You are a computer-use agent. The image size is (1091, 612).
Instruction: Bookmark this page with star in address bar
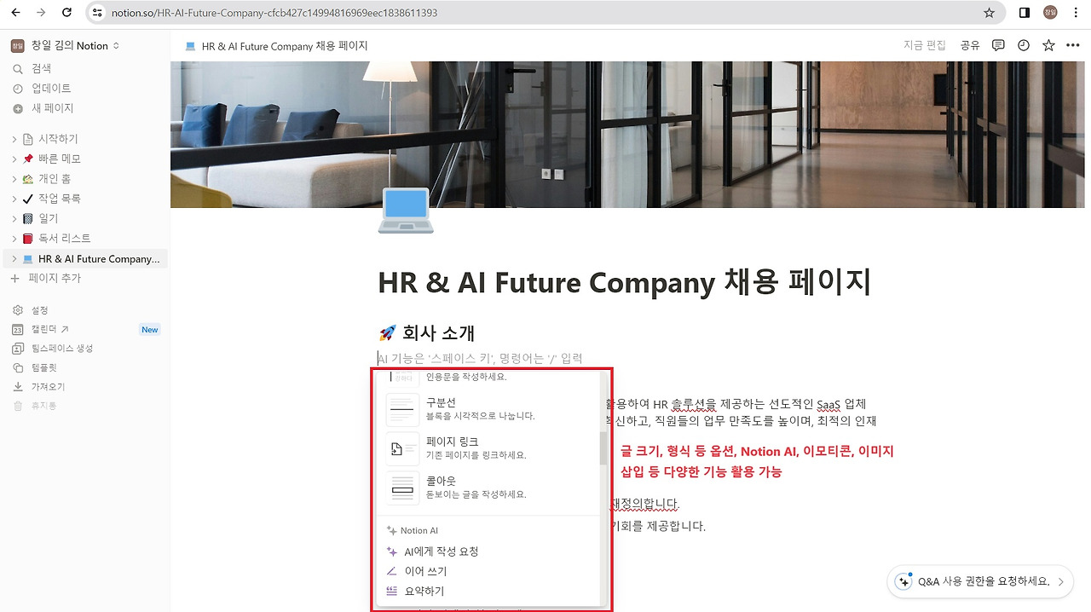coord(989,13)
